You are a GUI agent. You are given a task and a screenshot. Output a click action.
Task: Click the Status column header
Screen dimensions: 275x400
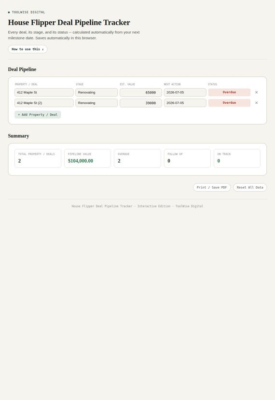212,84
